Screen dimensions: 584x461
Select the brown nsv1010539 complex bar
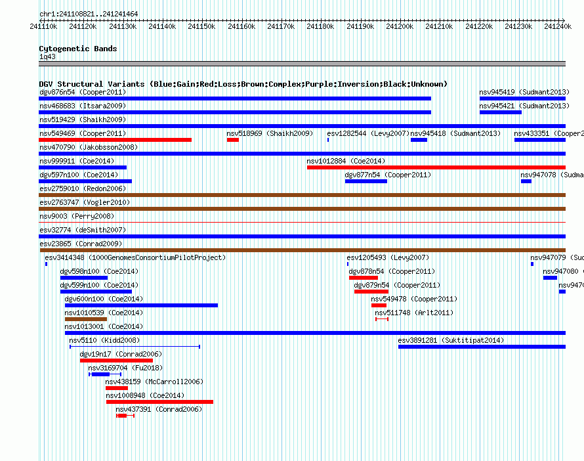pyautogui.click(x=86, y=319)
